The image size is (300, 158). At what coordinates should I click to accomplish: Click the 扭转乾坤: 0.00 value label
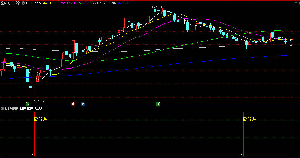[31, 109]
